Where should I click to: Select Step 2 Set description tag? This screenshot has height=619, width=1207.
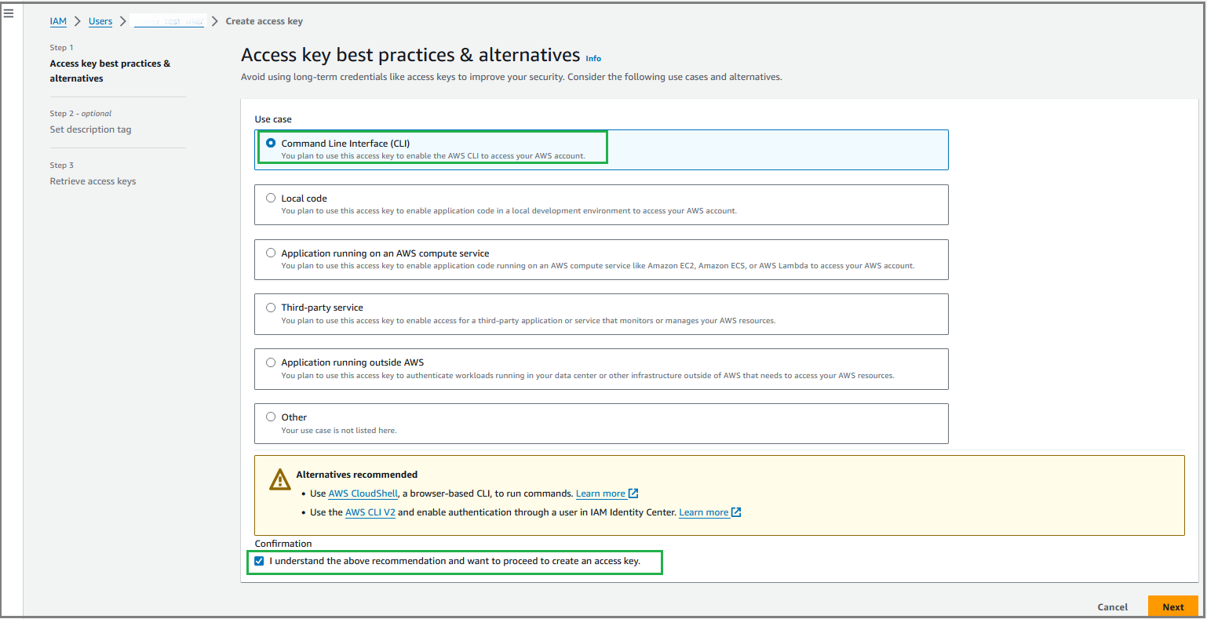[90, 129]
